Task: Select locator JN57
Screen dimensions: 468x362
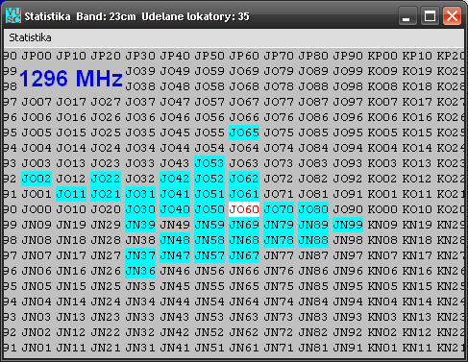Action: (209, 255)
